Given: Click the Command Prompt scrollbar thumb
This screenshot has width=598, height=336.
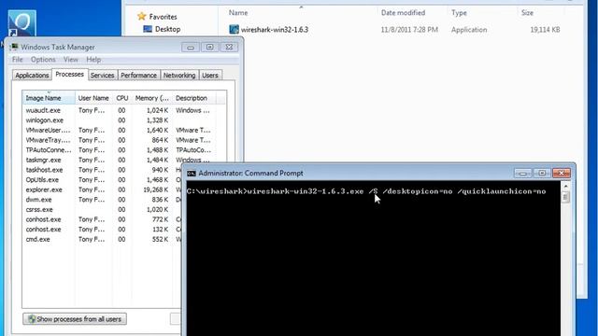Looking at the screenshot, I should click(565, 197).
